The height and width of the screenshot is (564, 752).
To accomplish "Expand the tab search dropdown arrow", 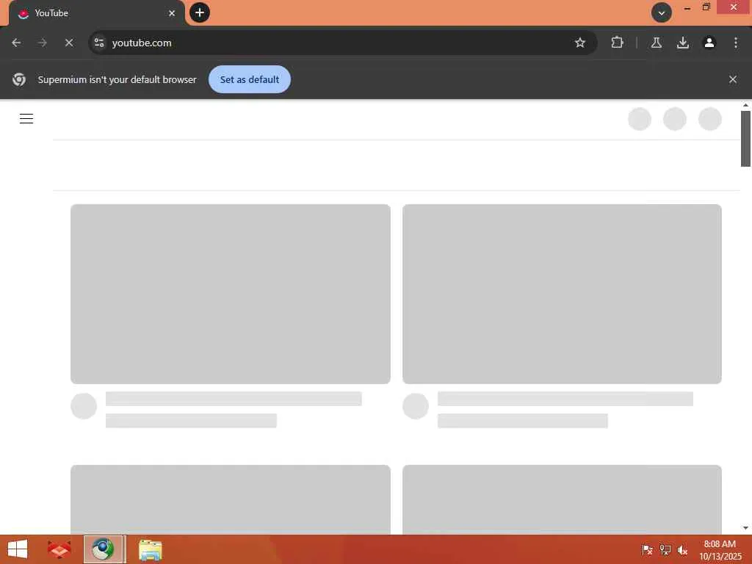I will point(662,13).
